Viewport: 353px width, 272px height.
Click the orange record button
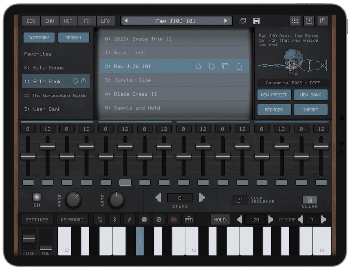coord(174,220)
